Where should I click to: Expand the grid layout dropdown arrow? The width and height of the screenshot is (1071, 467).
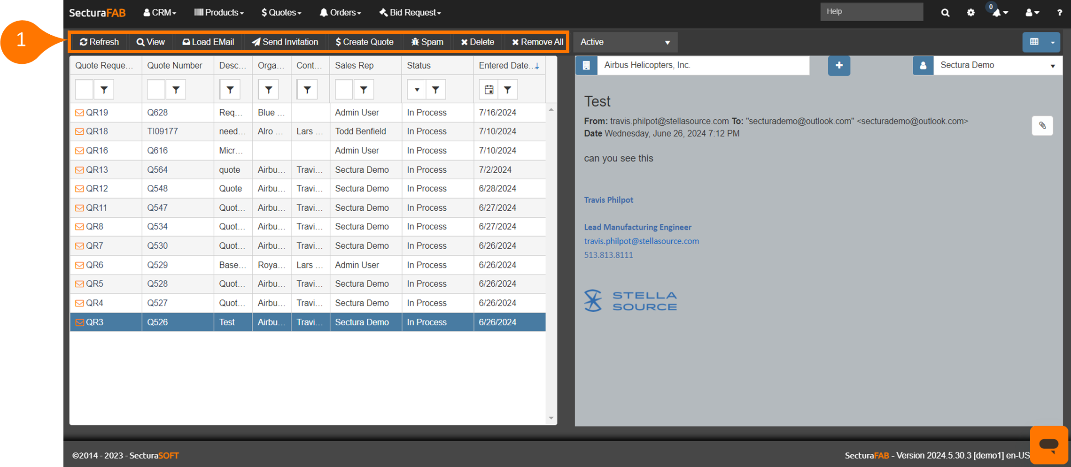1053,42
